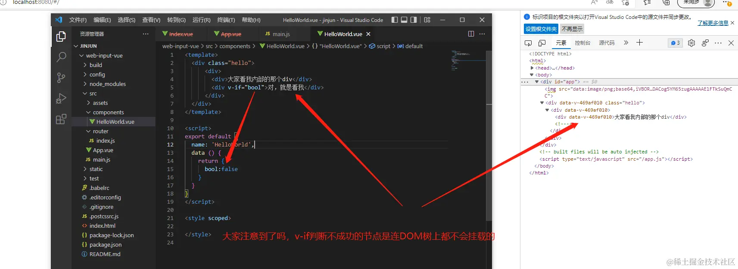738x269 pixels.
Task: Open browser collections icon
Action: coord(666,2)
